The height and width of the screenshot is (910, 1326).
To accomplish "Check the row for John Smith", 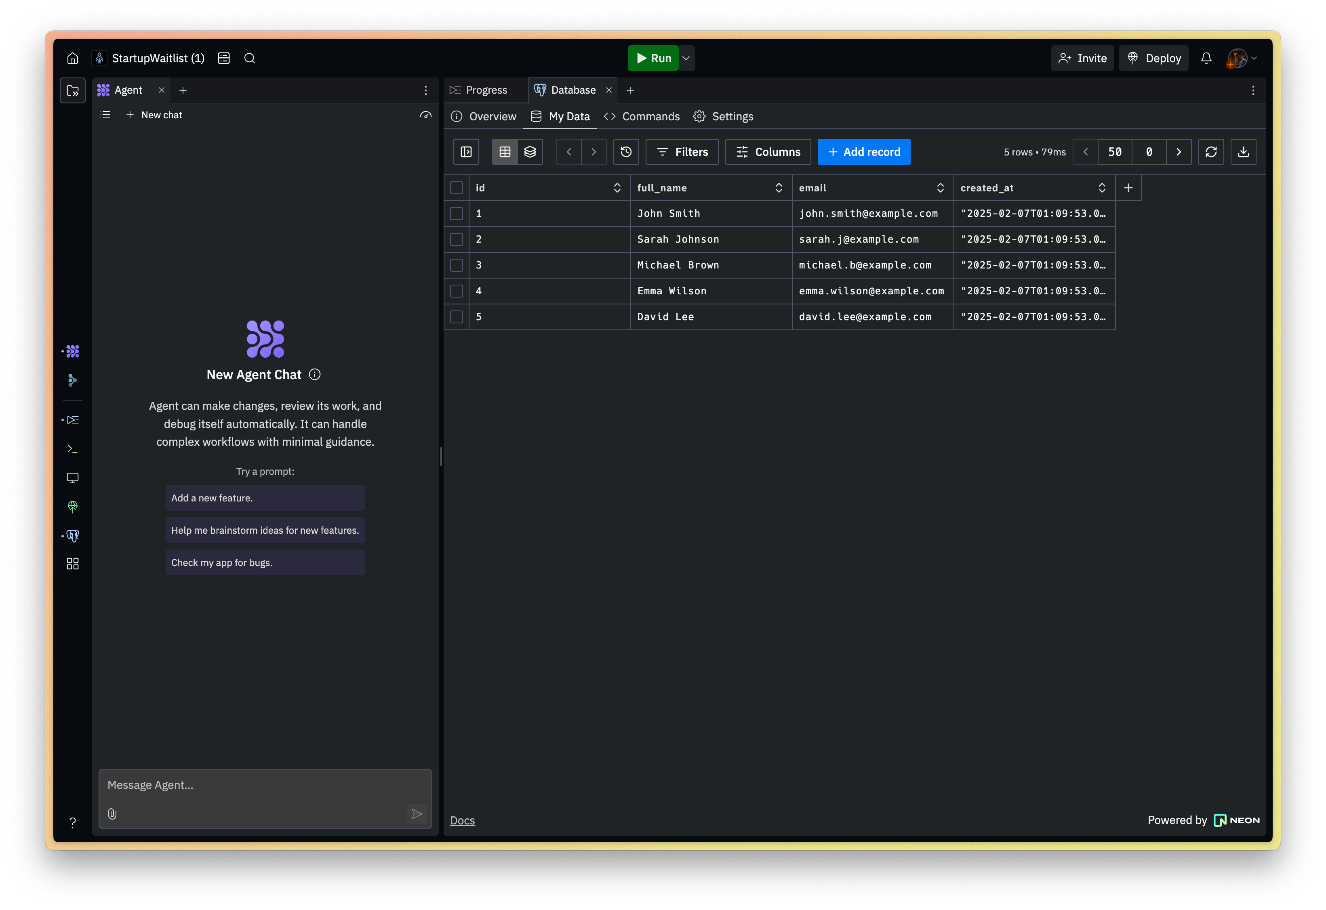I will click(457, 213).
